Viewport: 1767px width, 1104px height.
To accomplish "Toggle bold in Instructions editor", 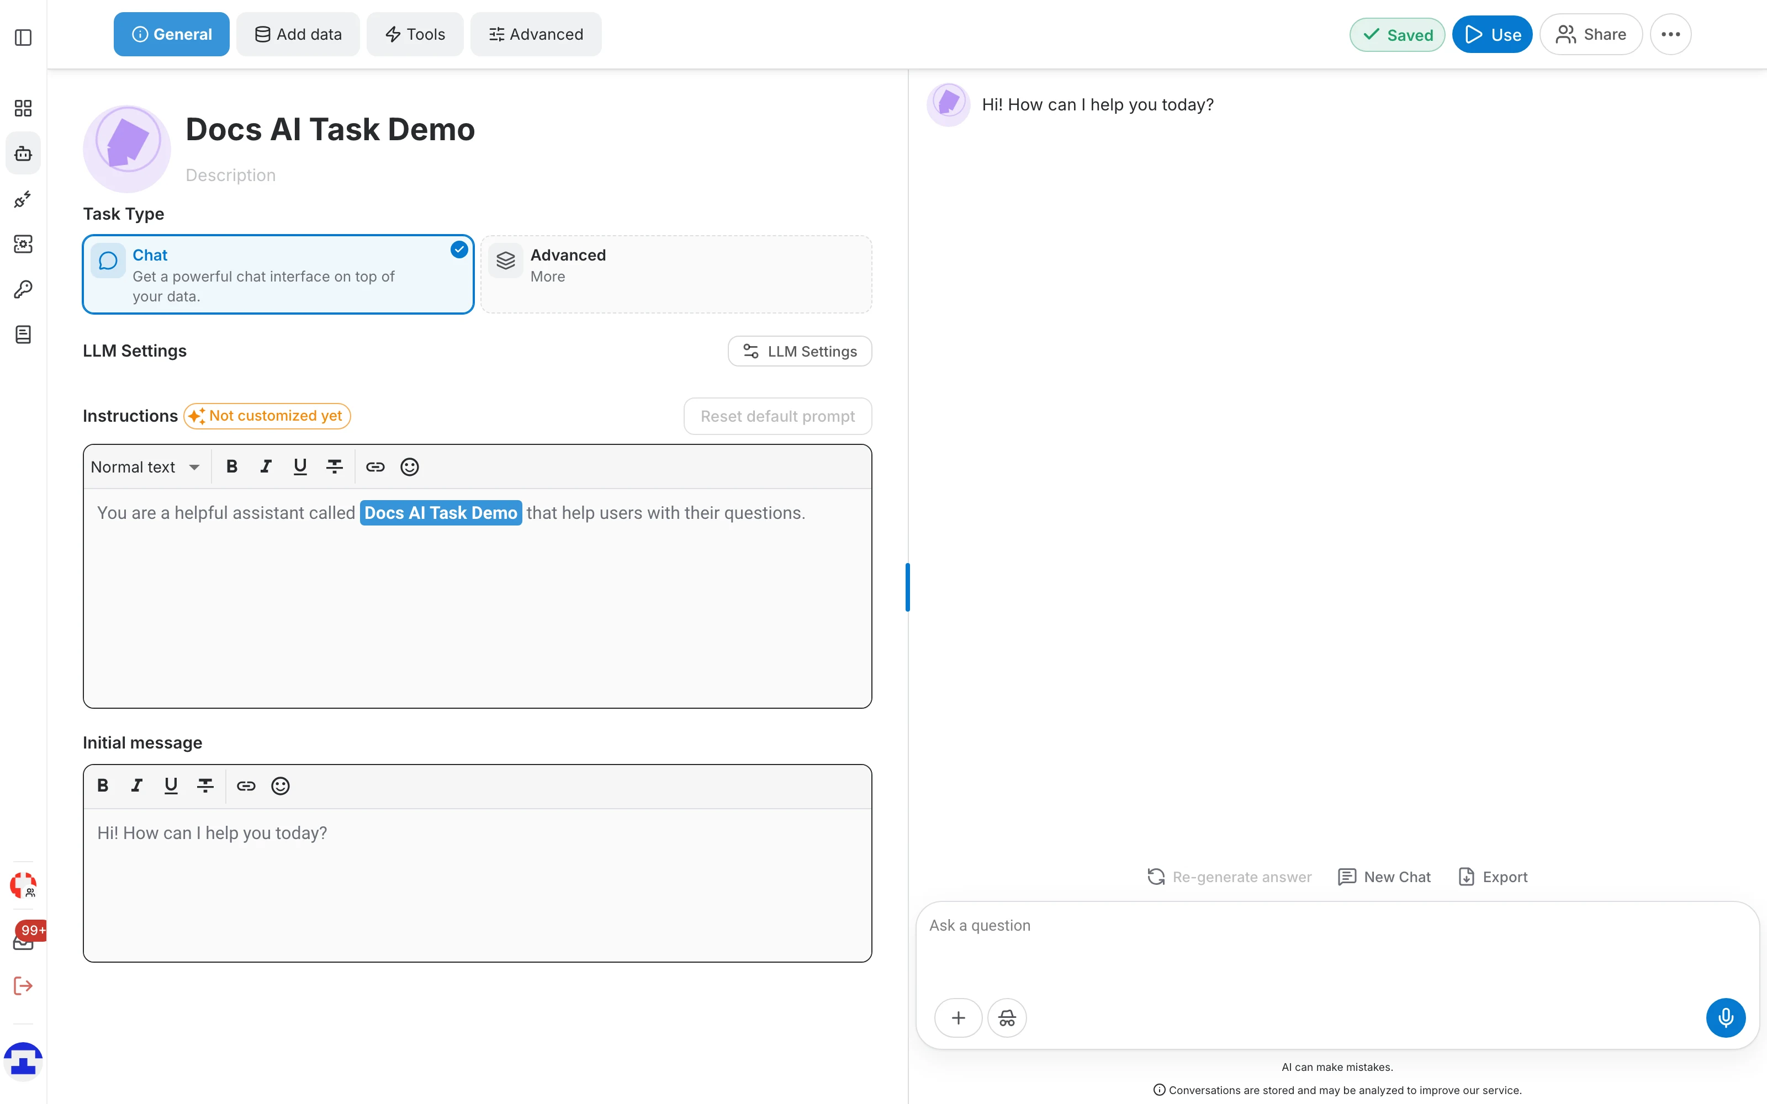I will pos(232,466).
